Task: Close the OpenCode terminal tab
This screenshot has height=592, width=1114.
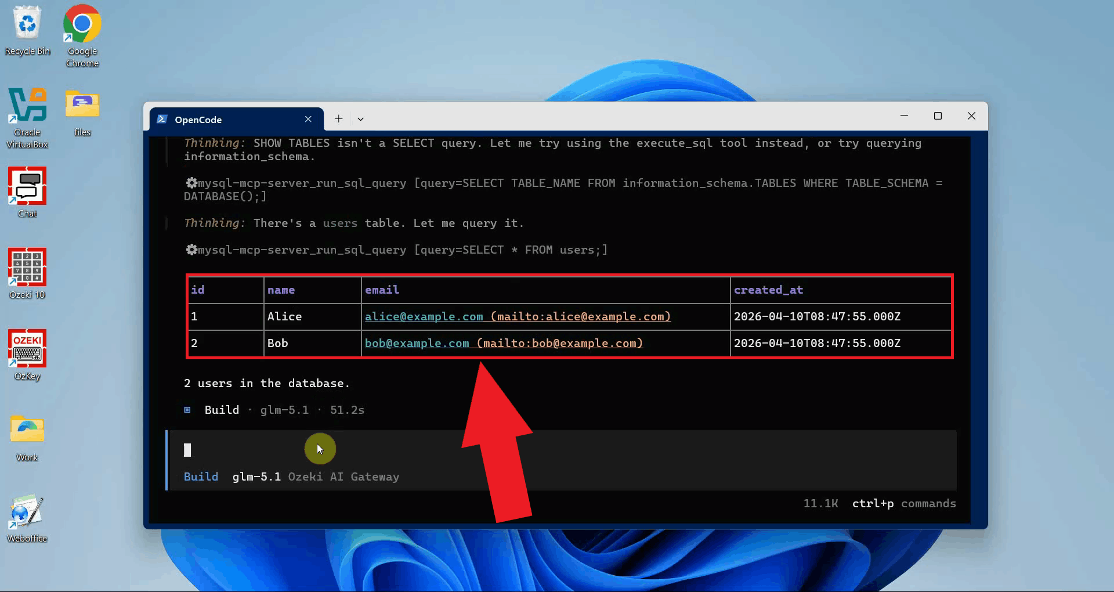Action: [308, 119]
